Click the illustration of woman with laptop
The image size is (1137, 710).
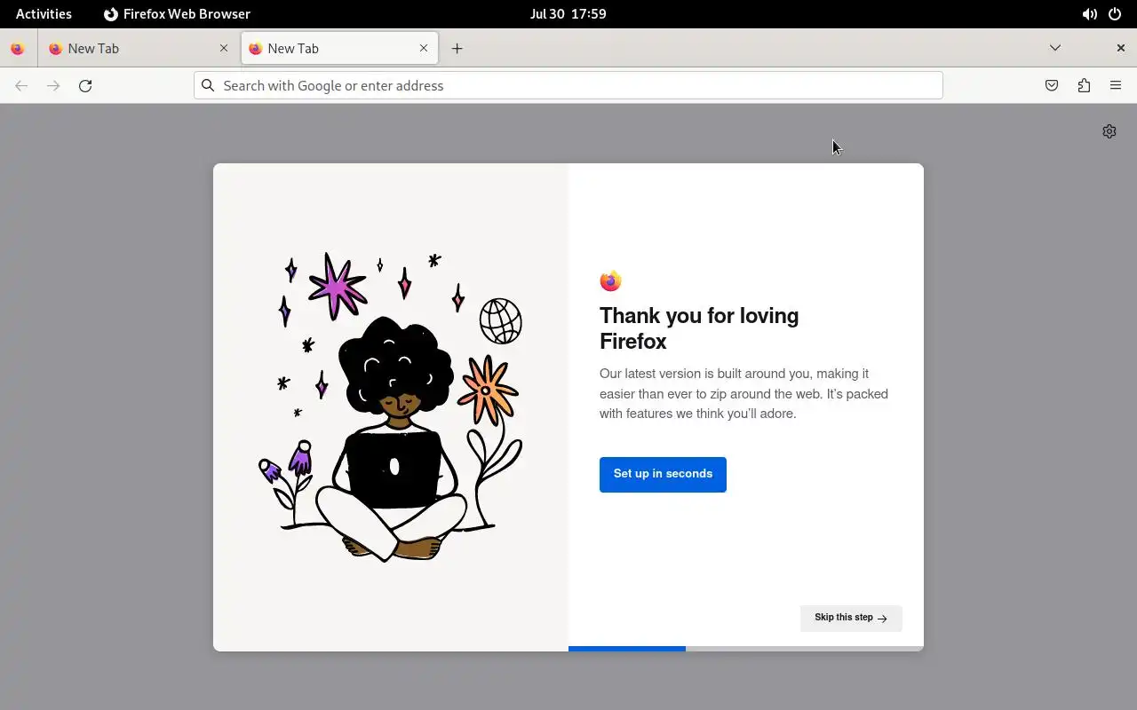coord(391,408)
